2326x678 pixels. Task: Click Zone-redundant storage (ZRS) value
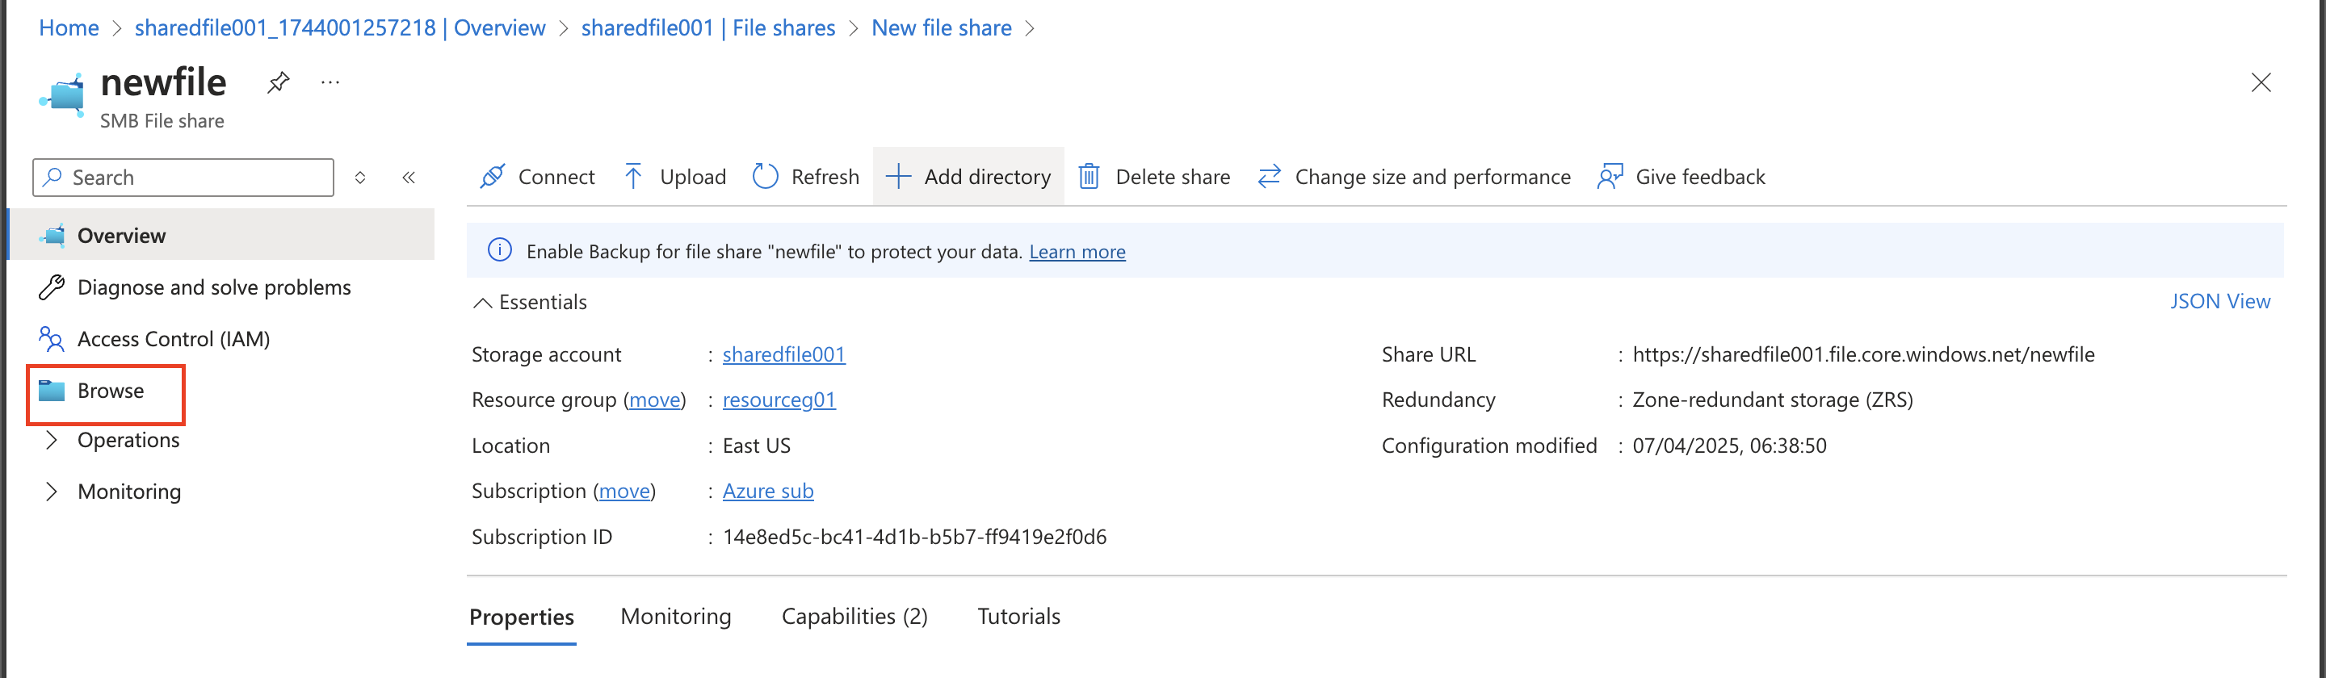1773,399
